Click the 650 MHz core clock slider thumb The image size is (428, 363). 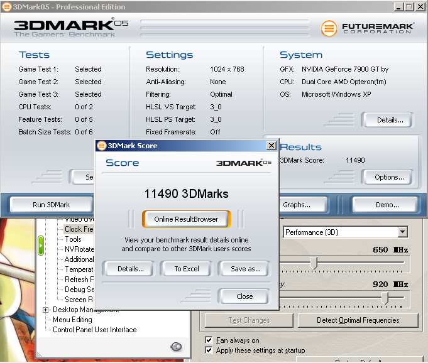[x=314, y=263]
